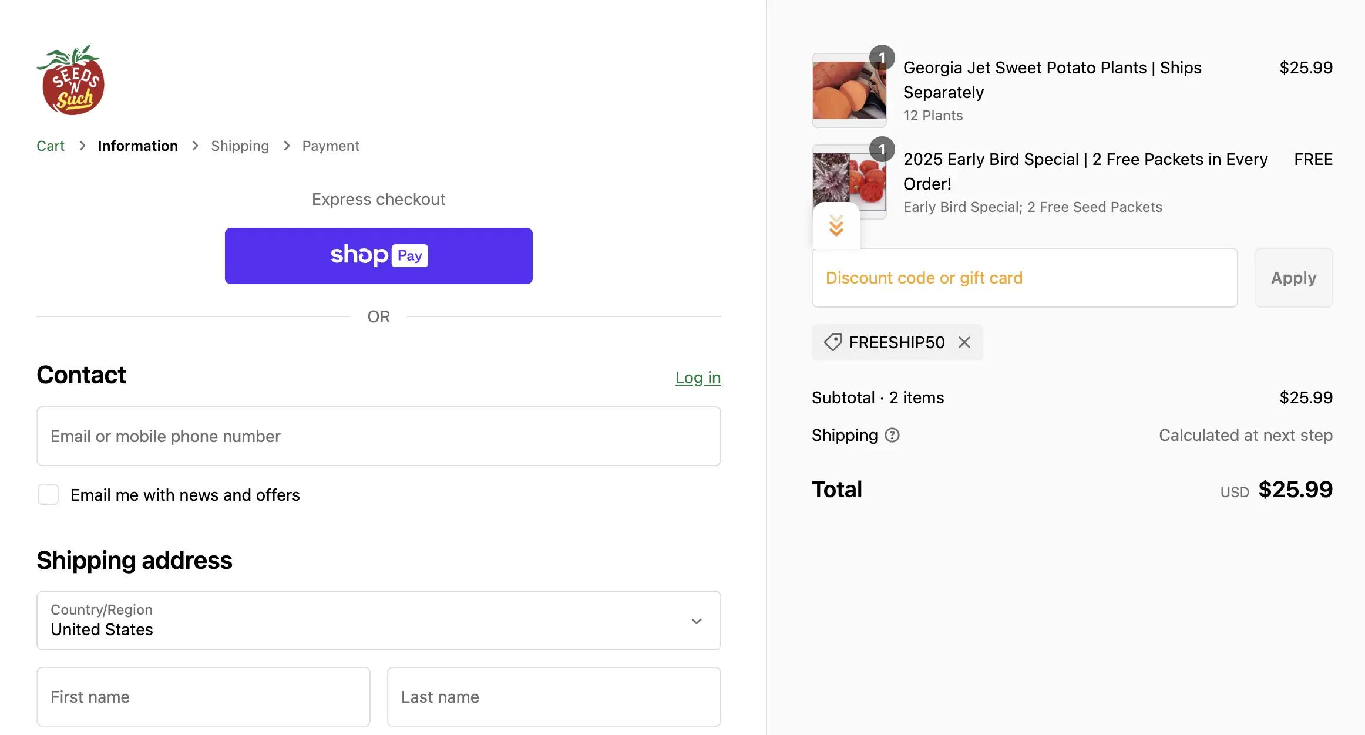
Task: Click the Seeds N Such logo
Action: (70, 80)
